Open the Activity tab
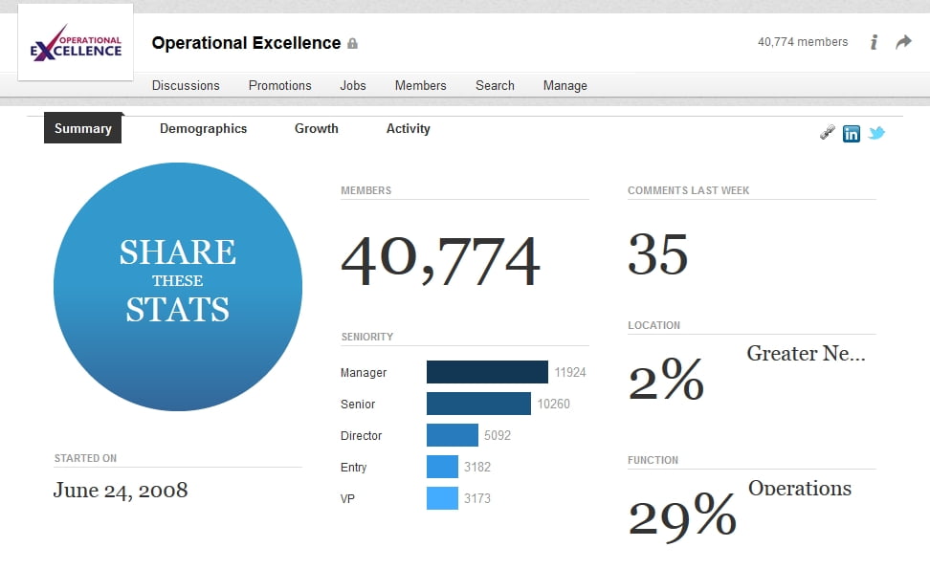This screenshot has width=930, height=569. pos(408,128)
